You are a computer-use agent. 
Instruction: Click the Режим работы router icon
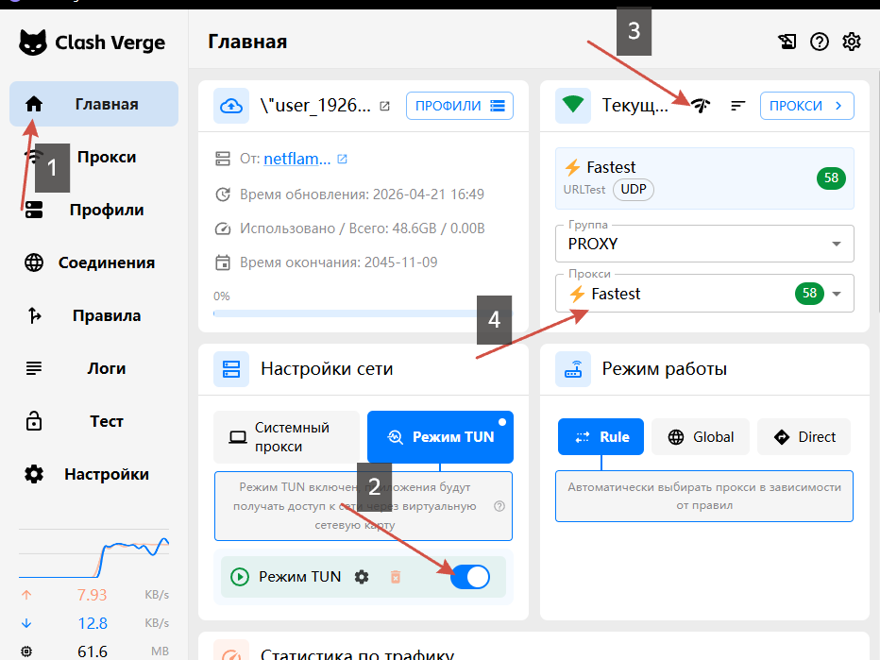point(573,369)
